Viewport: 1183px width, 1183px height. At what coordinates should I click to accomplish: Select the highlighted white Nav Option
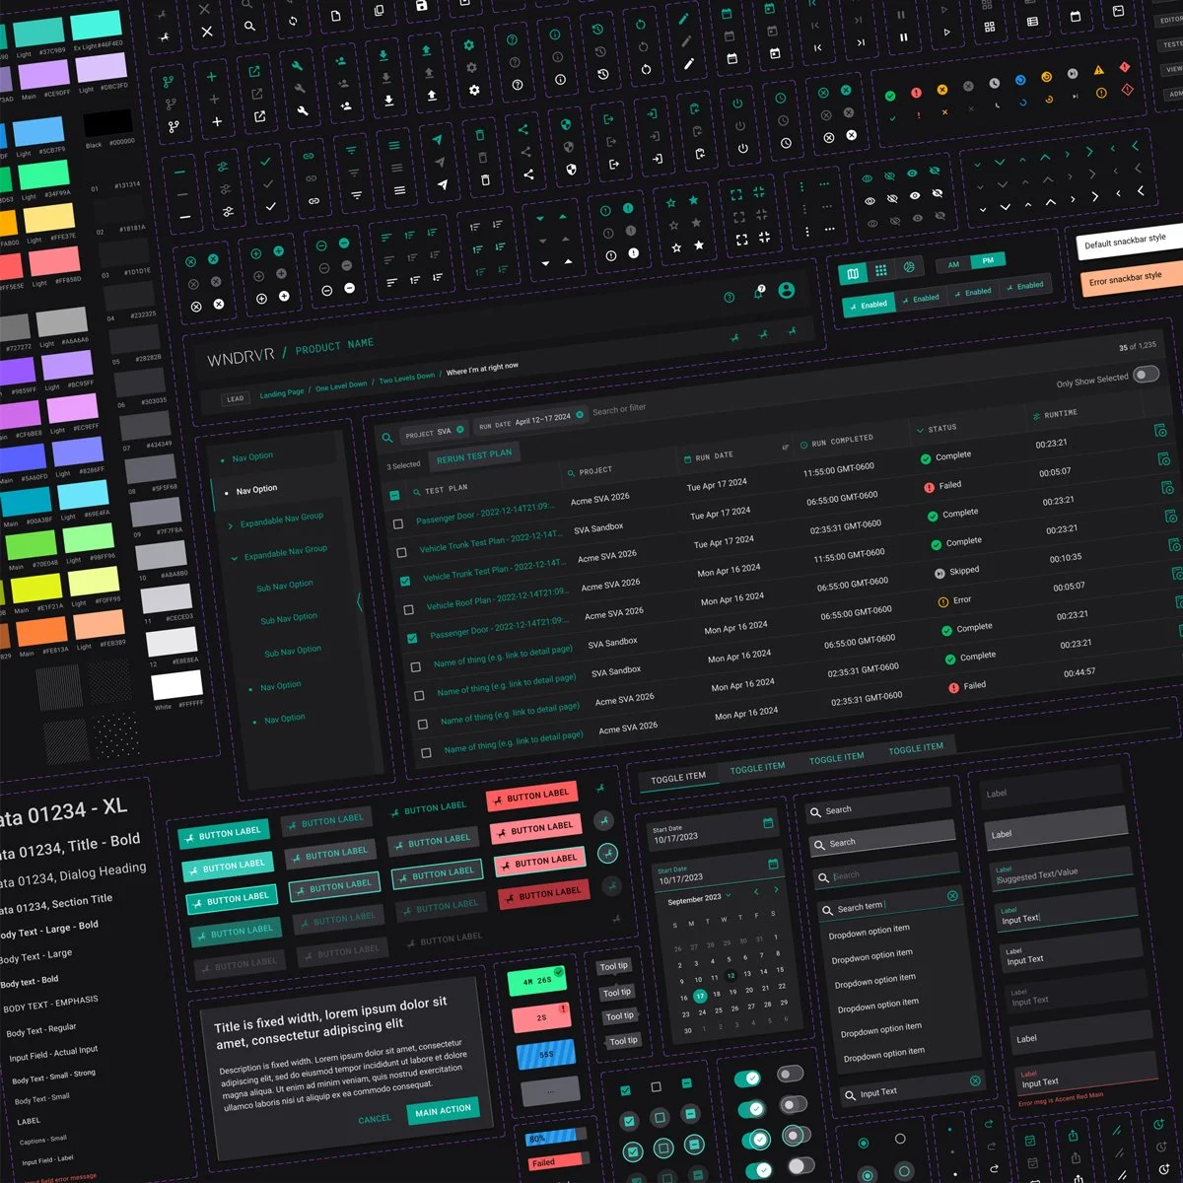coord(256,489)
